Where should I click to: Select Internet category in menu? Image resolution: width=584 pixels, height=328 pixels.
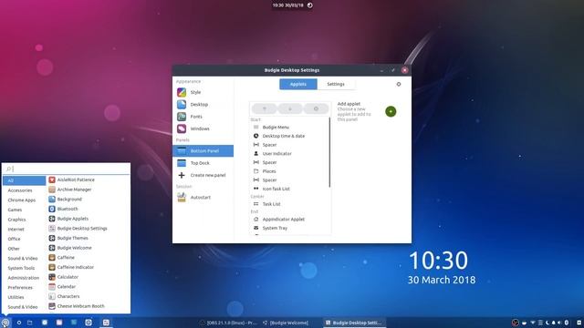click(x=25, y=229)
